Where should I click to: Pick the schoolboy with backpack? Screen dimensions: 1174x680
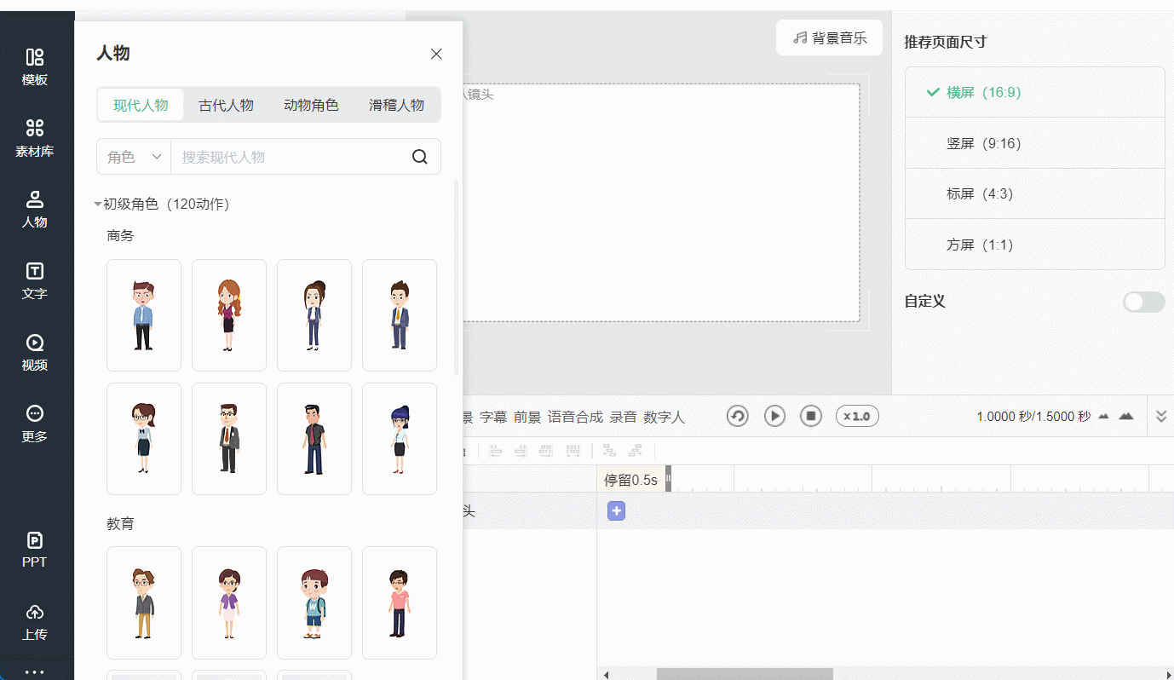coord(314,602)
